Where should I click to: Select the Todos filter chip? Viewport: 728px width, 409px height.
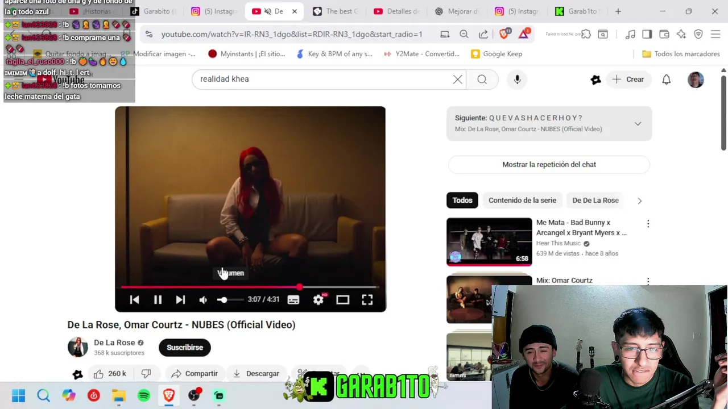[x=462, y=201]
